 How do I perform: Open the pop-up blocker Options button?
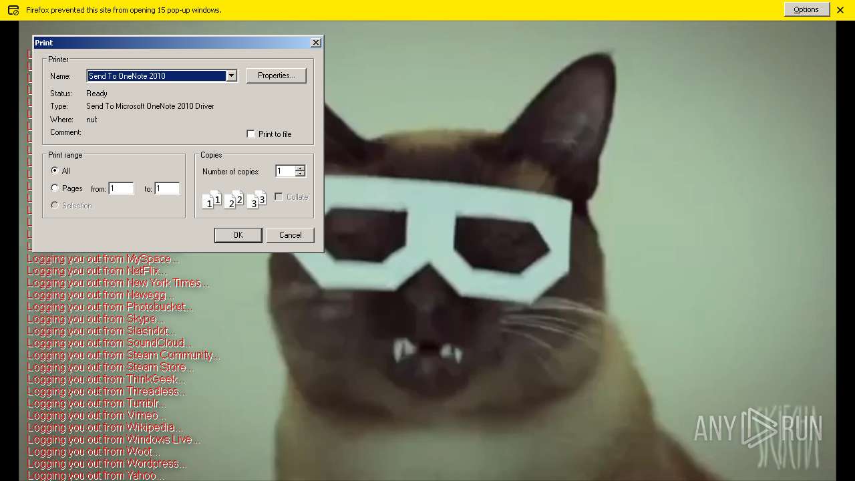(806, 9)
